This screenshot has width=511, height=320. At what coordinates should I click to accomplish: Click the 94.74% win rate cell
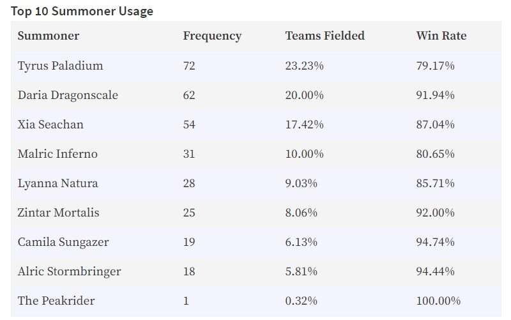(x=436, y=242)
